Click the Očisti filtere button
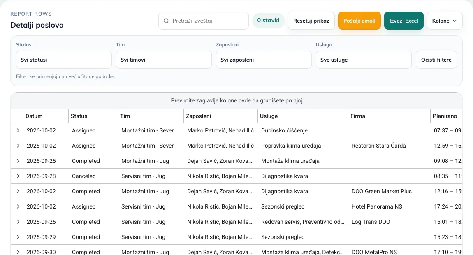The width and height of the screenshot is (473, 255). (436, 60)
